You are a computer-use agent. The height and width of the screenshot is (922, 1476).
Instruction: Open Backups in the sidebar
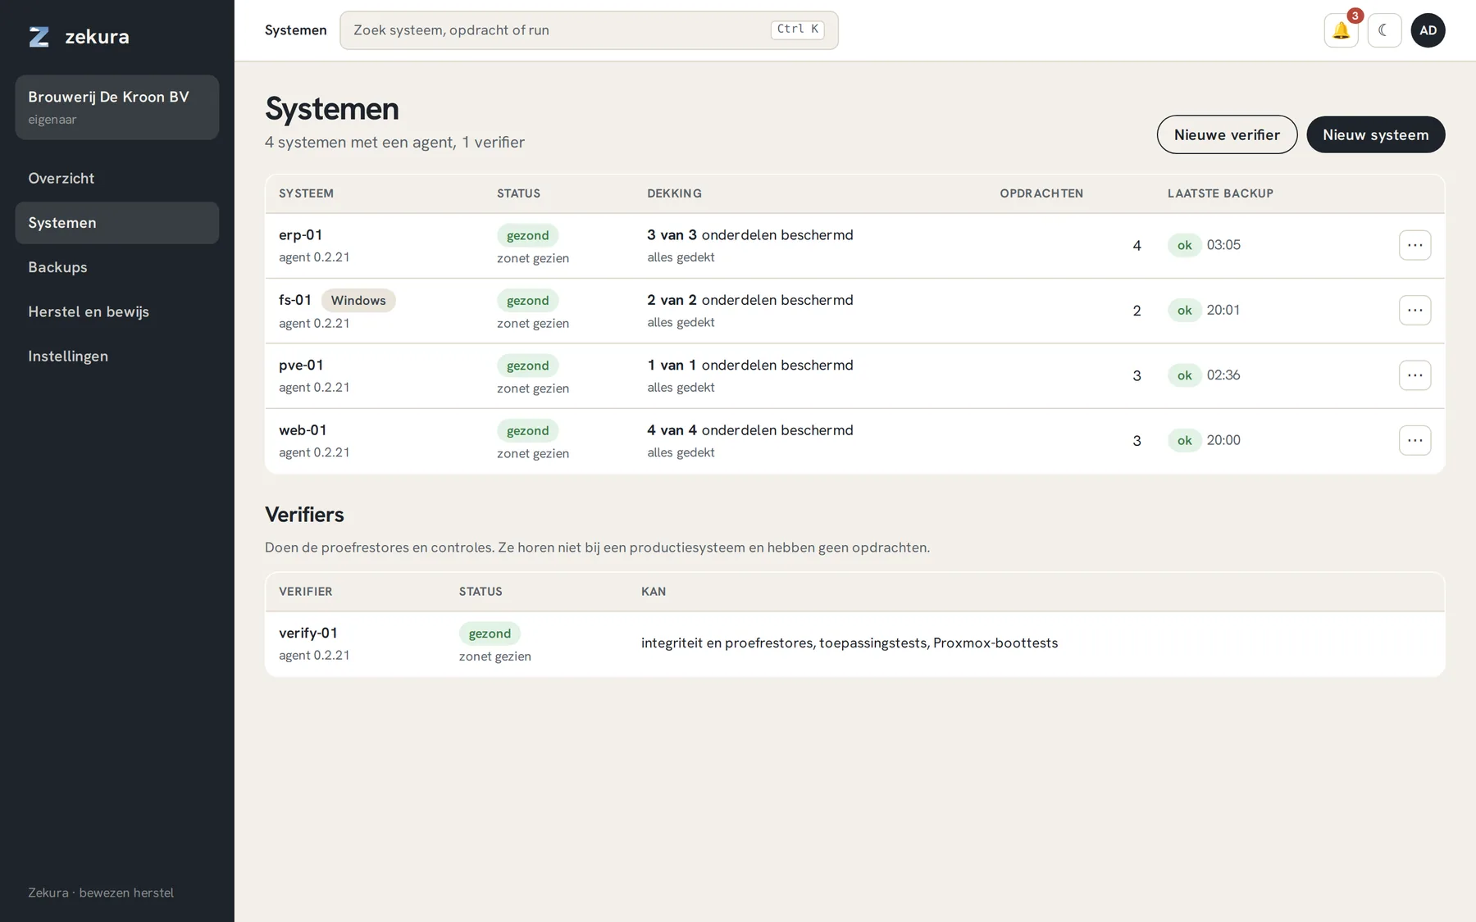click(x=117, y=267)
